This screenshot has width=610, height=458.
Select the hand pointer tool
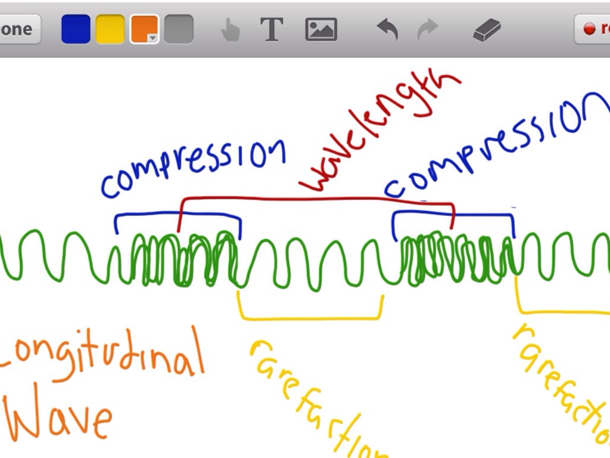click(230, 30)
